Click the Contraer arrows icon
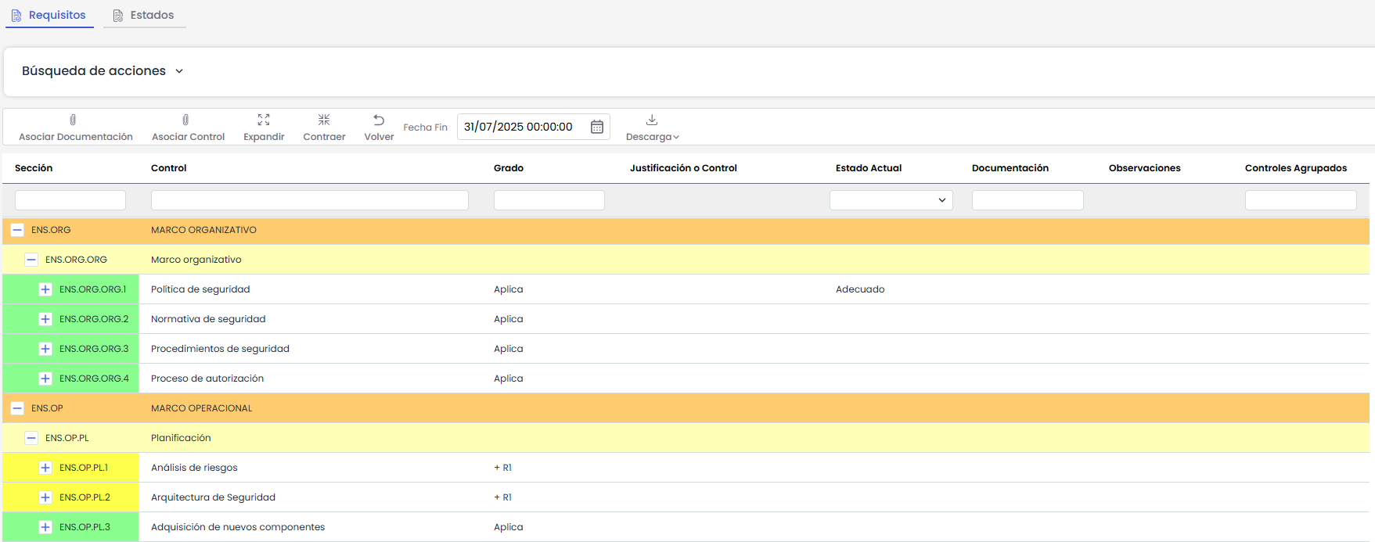1375x542 pixels. point(324,120)
